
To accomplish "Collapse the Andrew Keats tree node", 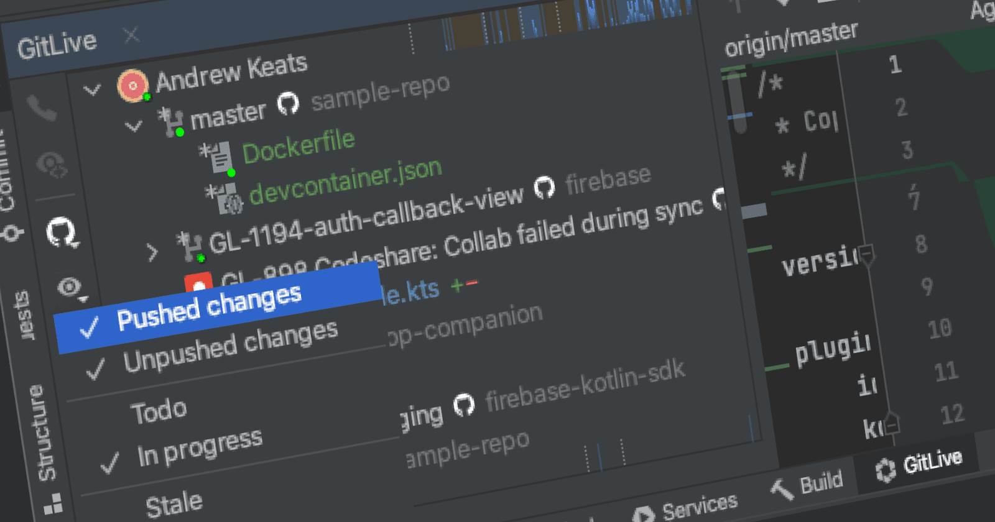I will [92, 91].
